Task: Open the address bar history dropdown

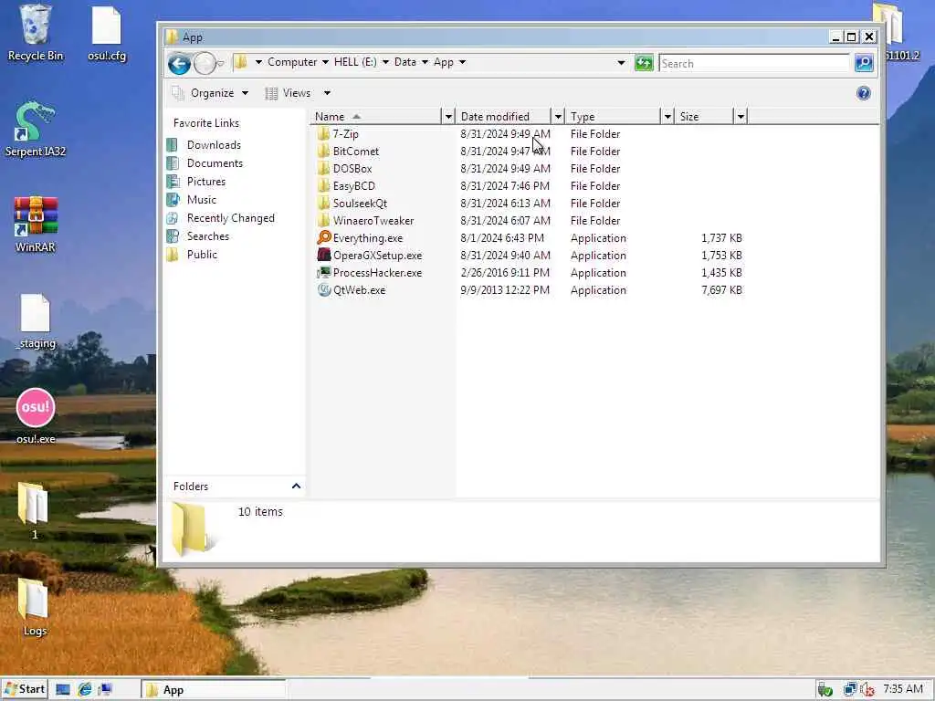Action: (621, 63)
